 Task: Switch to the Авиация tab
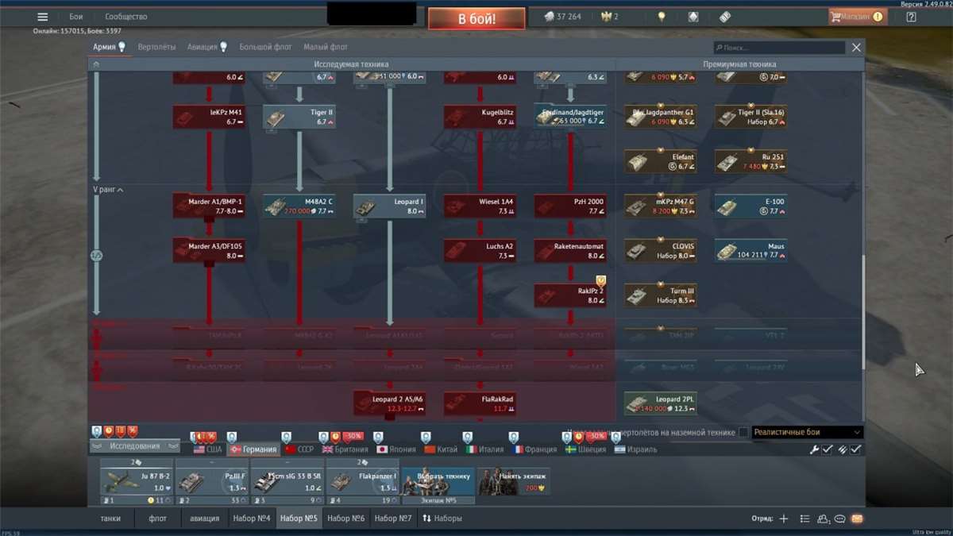click(202, 47)
